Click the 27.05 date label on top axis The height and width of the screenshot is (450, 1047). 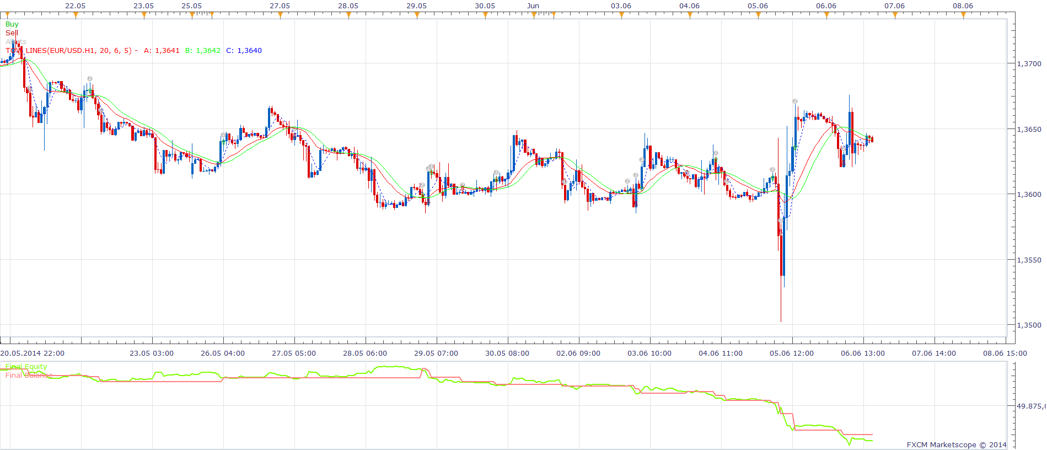click(280, 6)
